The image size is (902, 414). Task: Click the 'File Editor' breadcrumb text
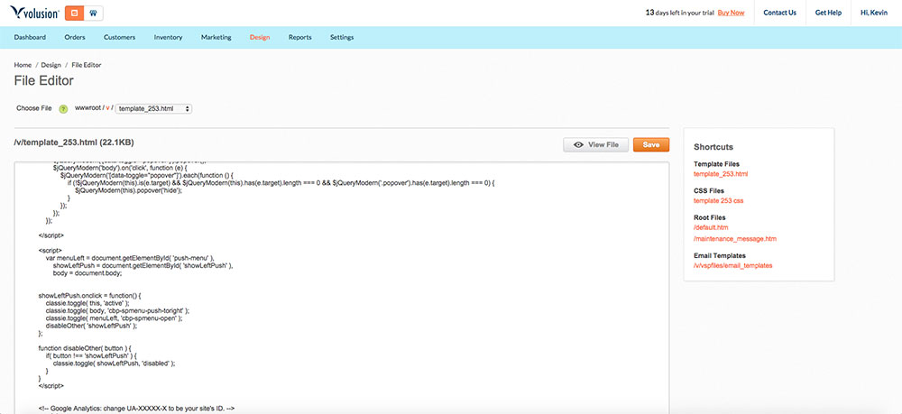tap(87, 65)
